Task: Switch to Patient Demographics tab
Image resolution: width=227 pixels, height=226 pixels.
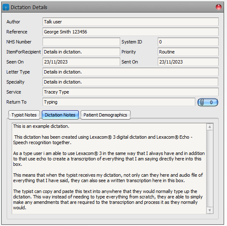Action: pos(105,115)
